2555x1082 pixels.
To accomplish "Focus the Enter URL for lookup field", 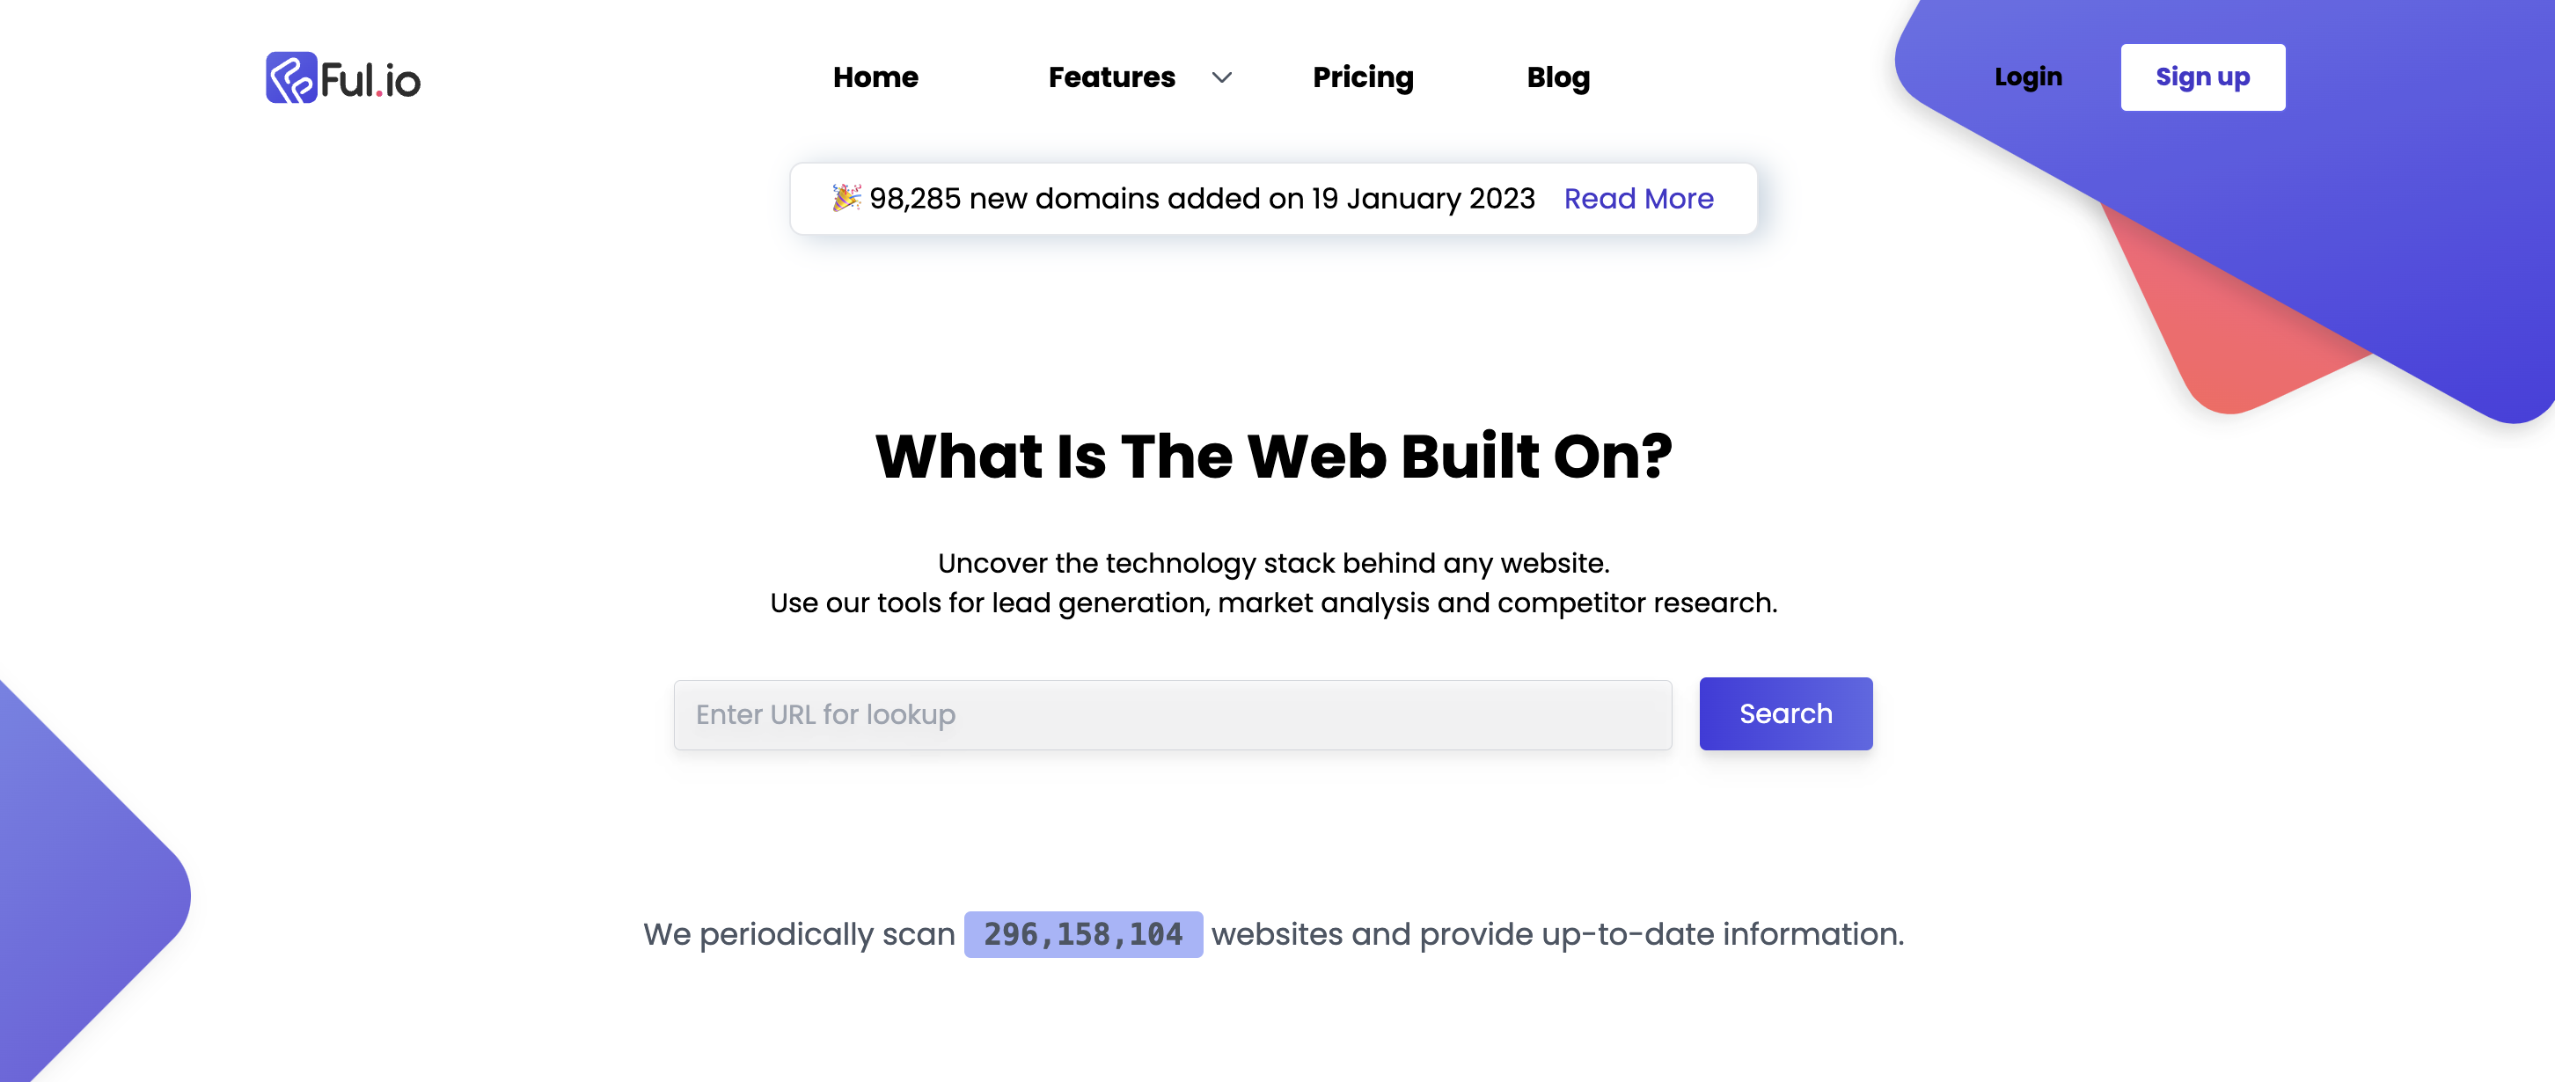I will point(1173,714).
